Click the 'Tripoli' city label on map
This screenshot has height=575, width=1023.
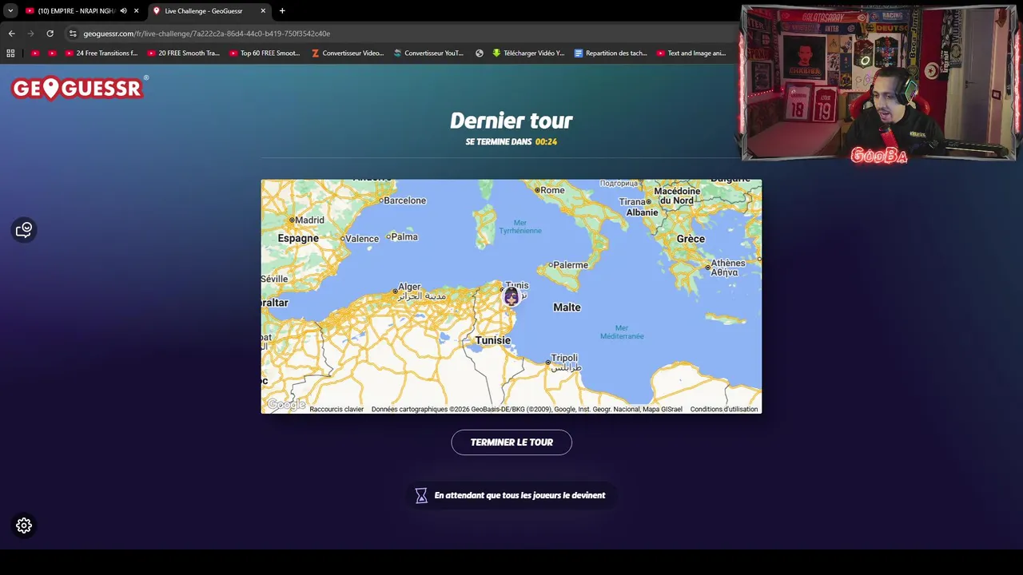[x=564, y=358]
